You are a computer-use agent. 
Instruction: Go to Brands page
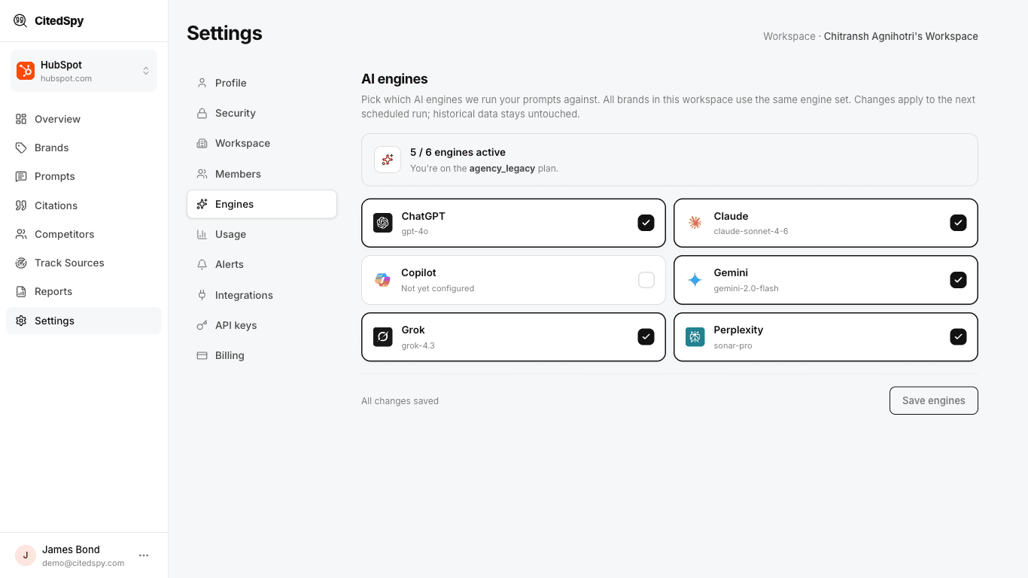pyautogui.click(x=84, y=148)
